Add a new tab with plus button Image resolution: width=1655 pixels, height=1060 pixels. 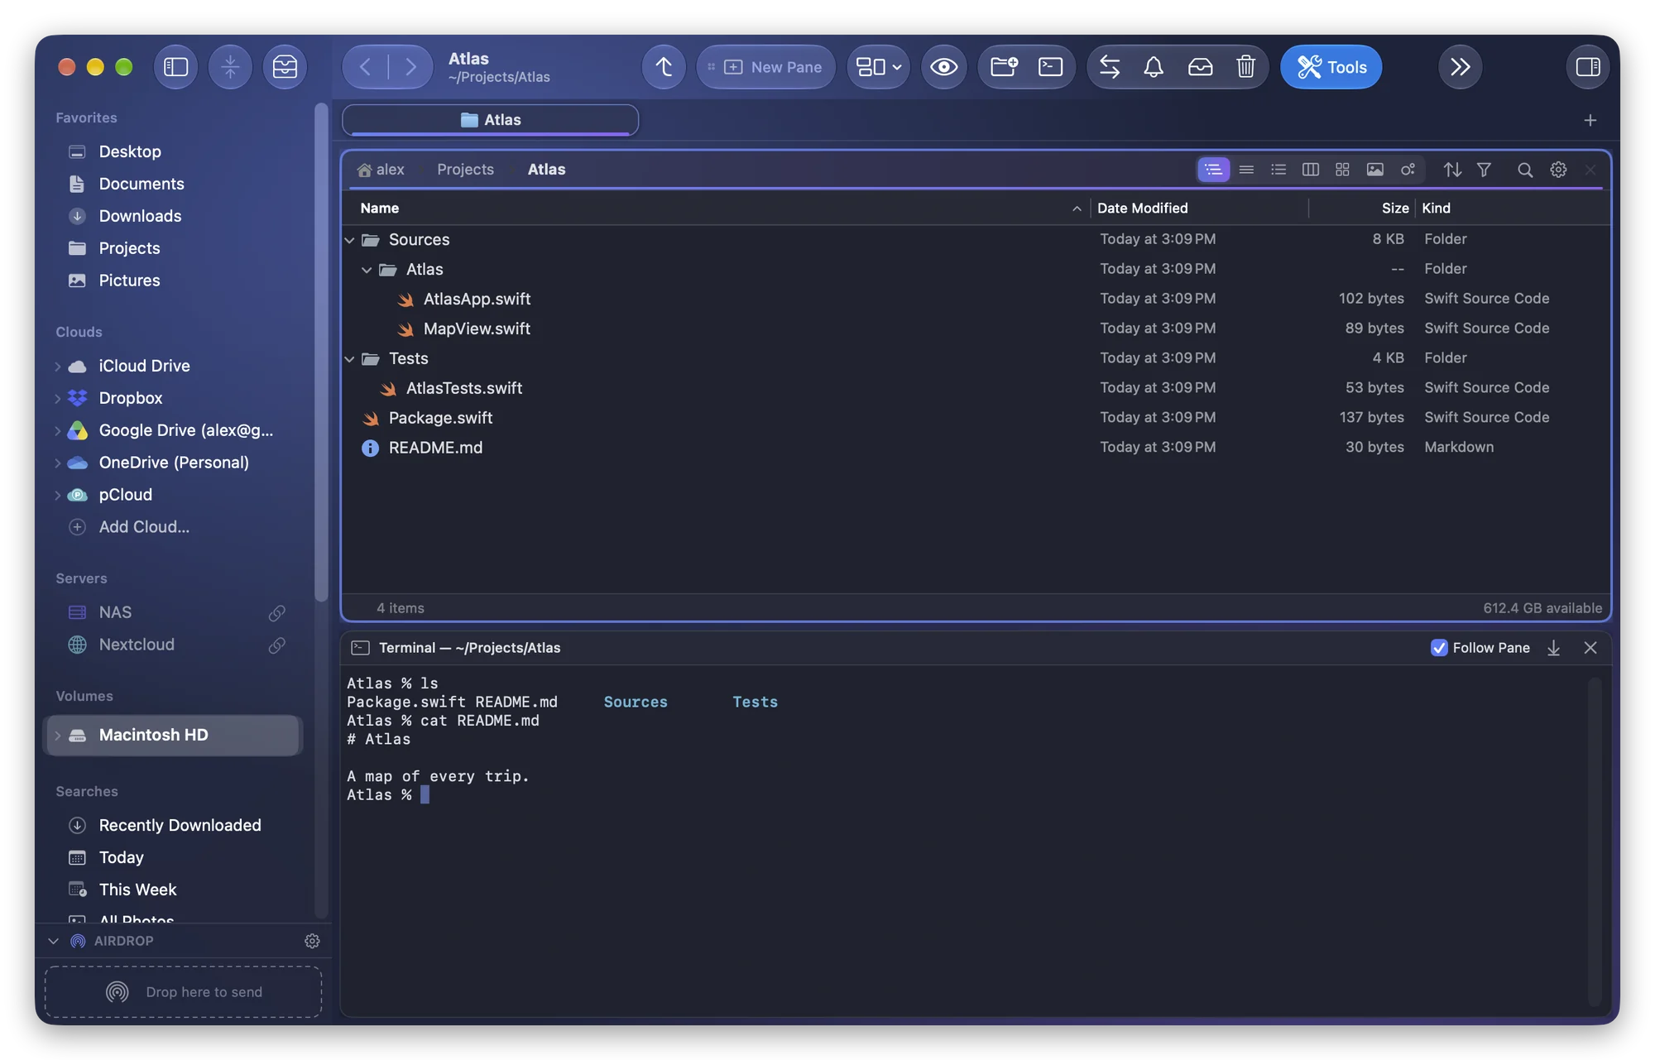point(1590,120)
